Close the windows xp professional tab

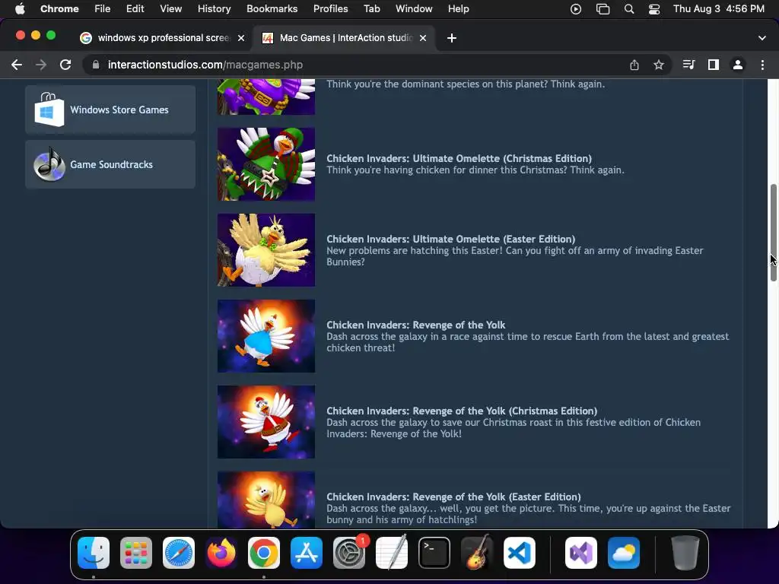[x=241, y=38]
